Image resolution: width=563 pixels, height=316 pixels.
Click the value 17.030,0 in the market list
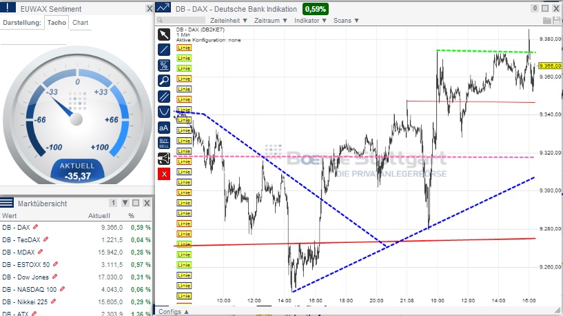pos(110,277)
